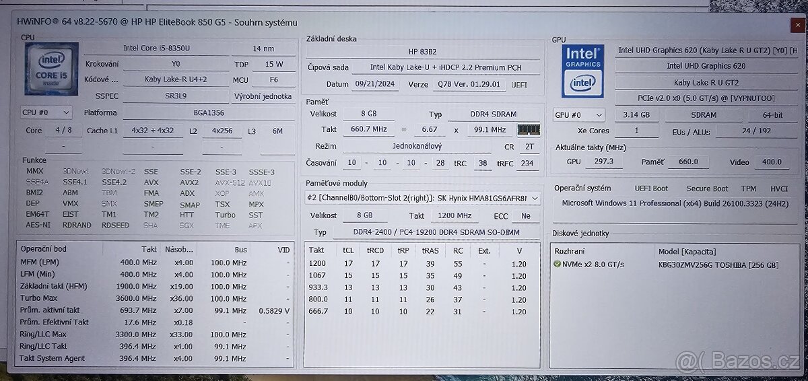Select the Turbo Max row
The width and height of the screenshot is (808, 381).
click(156, 298)
